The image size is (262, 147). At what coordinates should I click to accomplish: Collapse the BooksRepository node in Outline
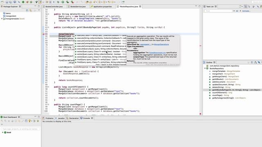205,68
